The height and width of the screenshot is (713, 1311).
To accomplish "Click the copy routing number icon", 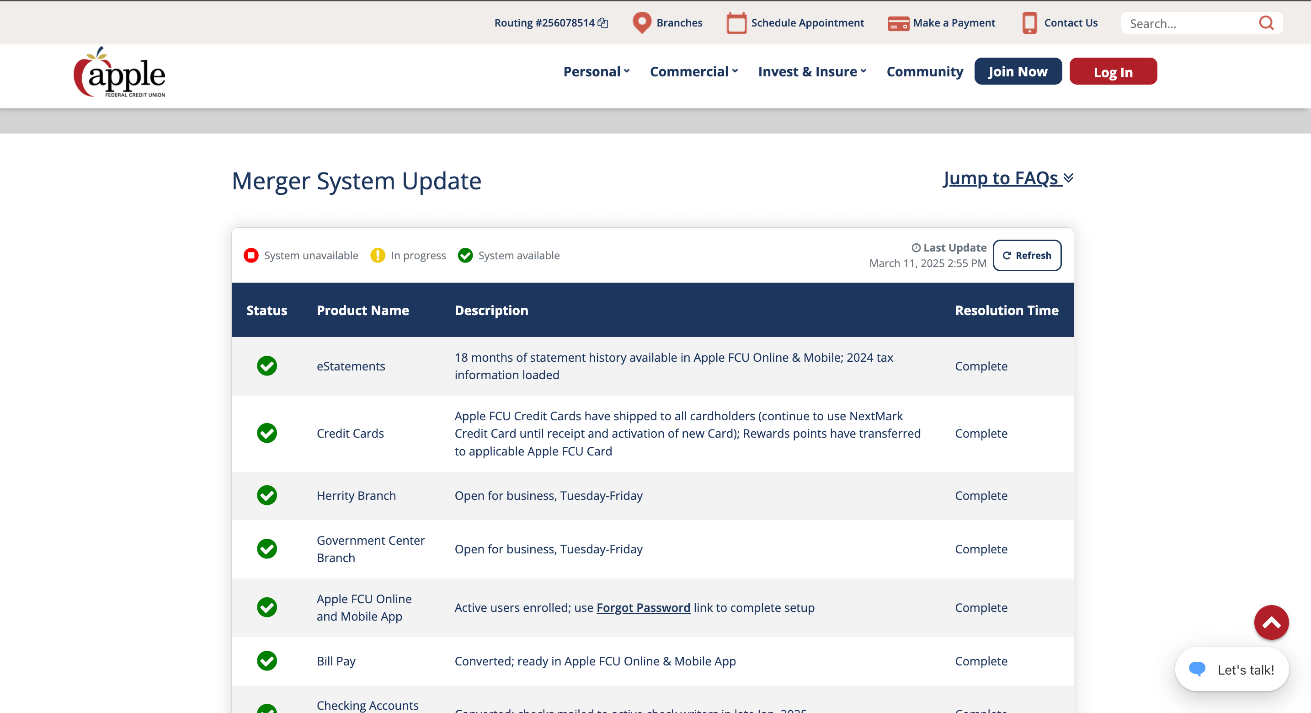I will (603, 22).
